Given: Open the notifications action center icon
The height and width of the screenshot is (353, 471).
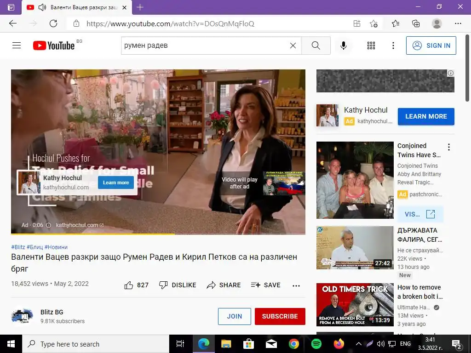Looking at the screenshot, I should click(457, 344).
